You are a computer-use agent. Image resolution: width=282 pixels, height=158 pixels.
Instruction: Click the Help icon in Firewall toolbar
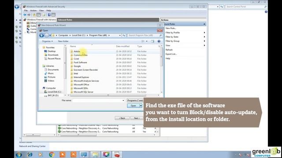[49, 15]
